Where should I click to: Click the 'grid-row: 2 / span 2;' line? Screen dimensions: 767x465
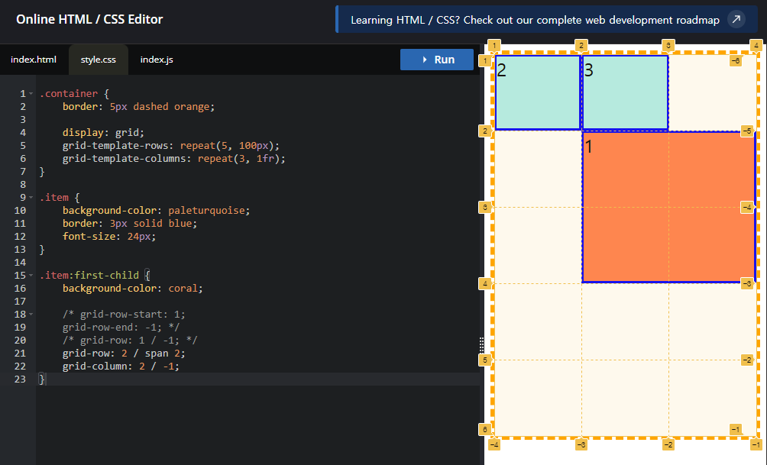tap(124, 353)
